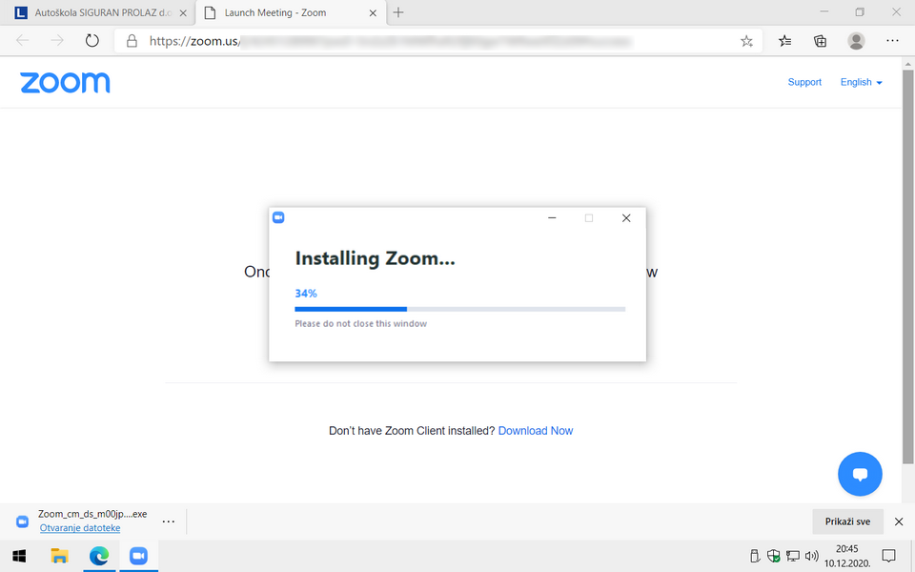
Task: Close the Autoškola SIGURAN PROLAZ tab
Action: 183,12
